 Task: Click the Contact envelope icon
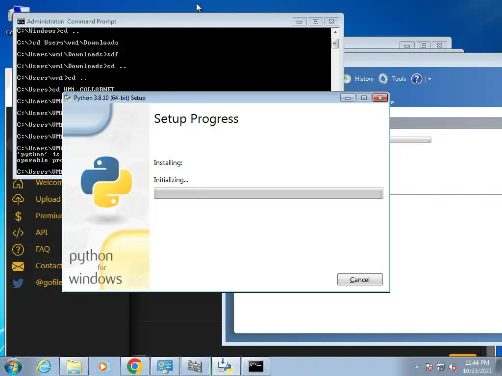coord(18,266)
